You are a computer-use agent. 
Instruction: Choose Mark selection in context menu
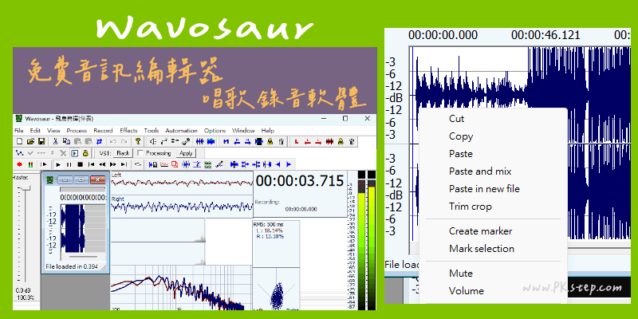[x=482, y=249]
